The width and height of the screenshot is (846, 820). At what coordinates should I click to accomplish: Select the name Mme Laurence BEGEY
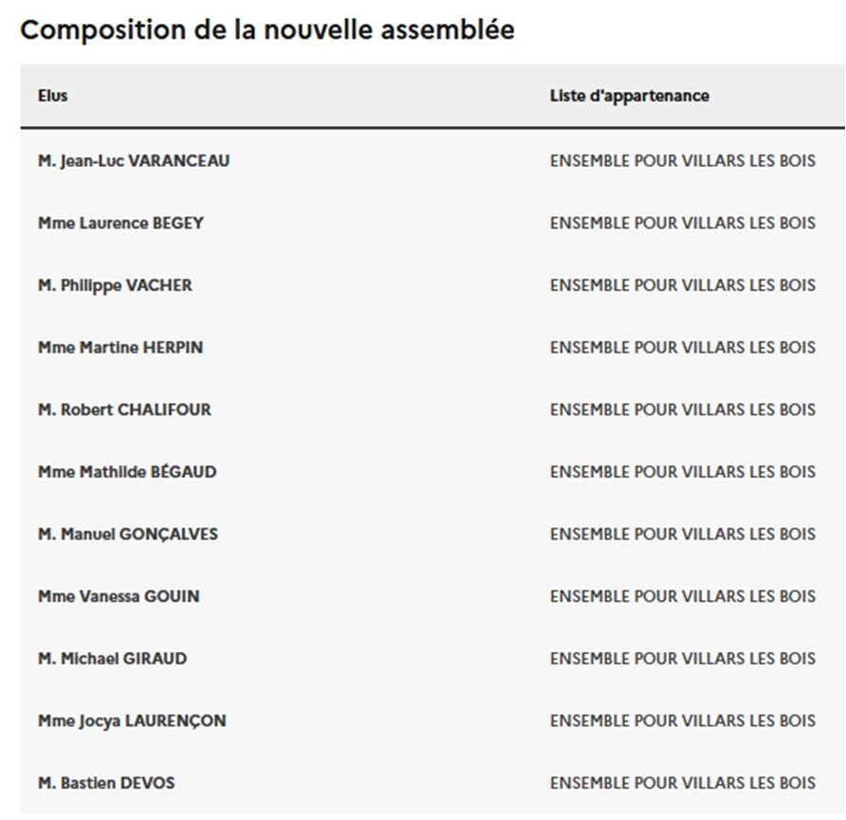tap(120, 224)
